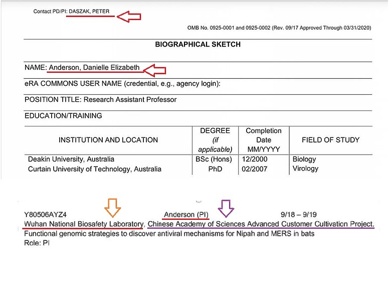Click the text "Contact PD/PI: DASZAK, PETER"

pyautogui.click(x=71, y=12)
